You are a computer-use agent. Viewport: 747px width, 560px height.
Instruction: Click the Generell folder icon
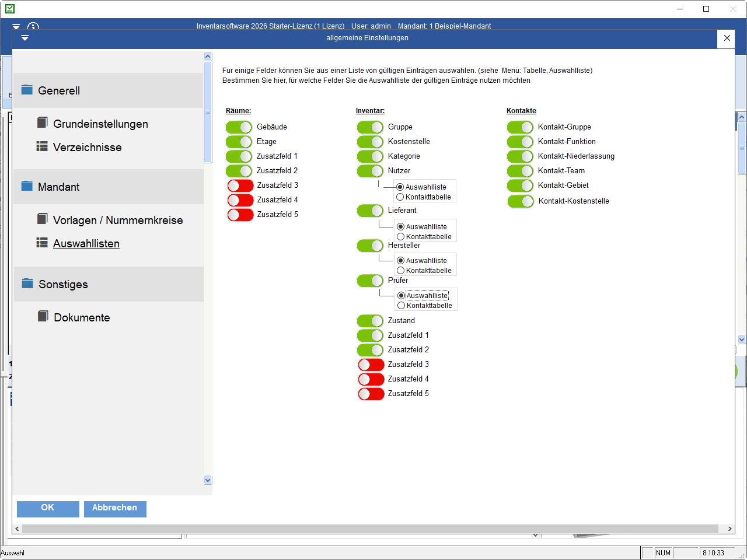tap(27, 90)
